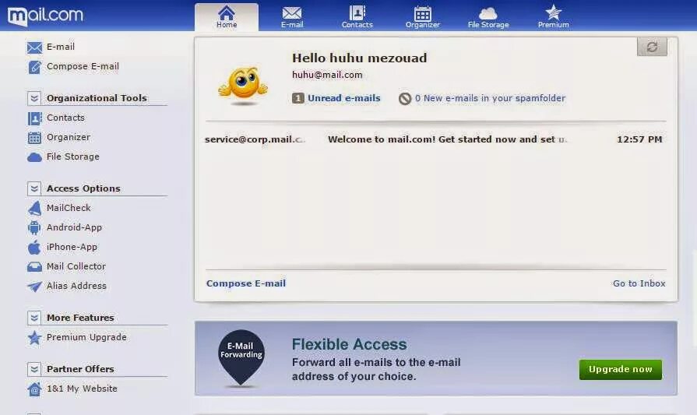Viewport: 697px width, 415px height.
Task: Click sender service@corp.mail address
Action: 254,139
